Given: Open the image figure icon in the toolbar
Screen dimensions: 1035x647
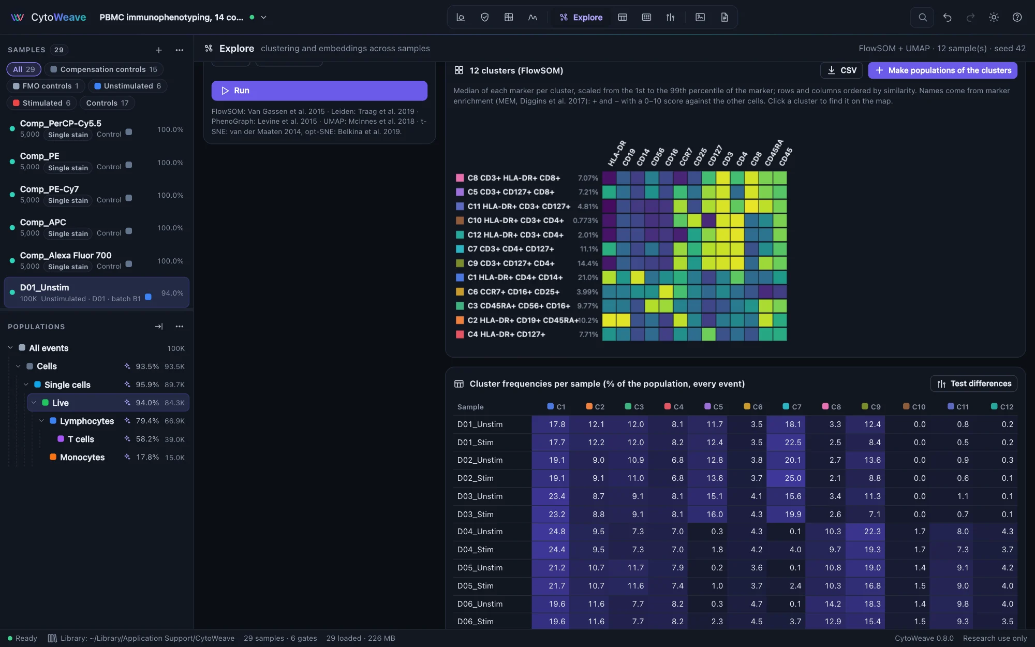Looking at the screenshot, I should pos(700,17).
